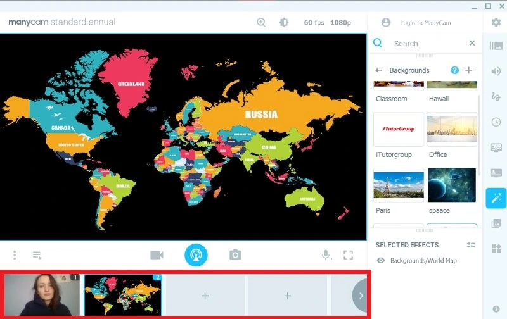Click the user account avatar icon
The height and width of the screenshot is (319, 507).
(386, 22)
